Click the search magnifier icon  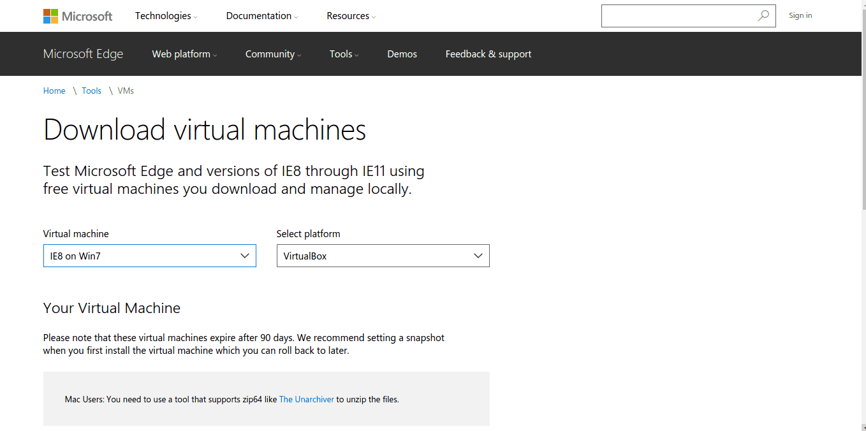click(x=763, y=16)
